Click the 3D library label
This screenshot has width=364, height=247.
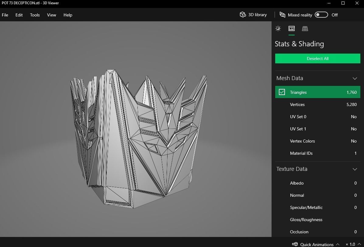(x=258, y=15)
